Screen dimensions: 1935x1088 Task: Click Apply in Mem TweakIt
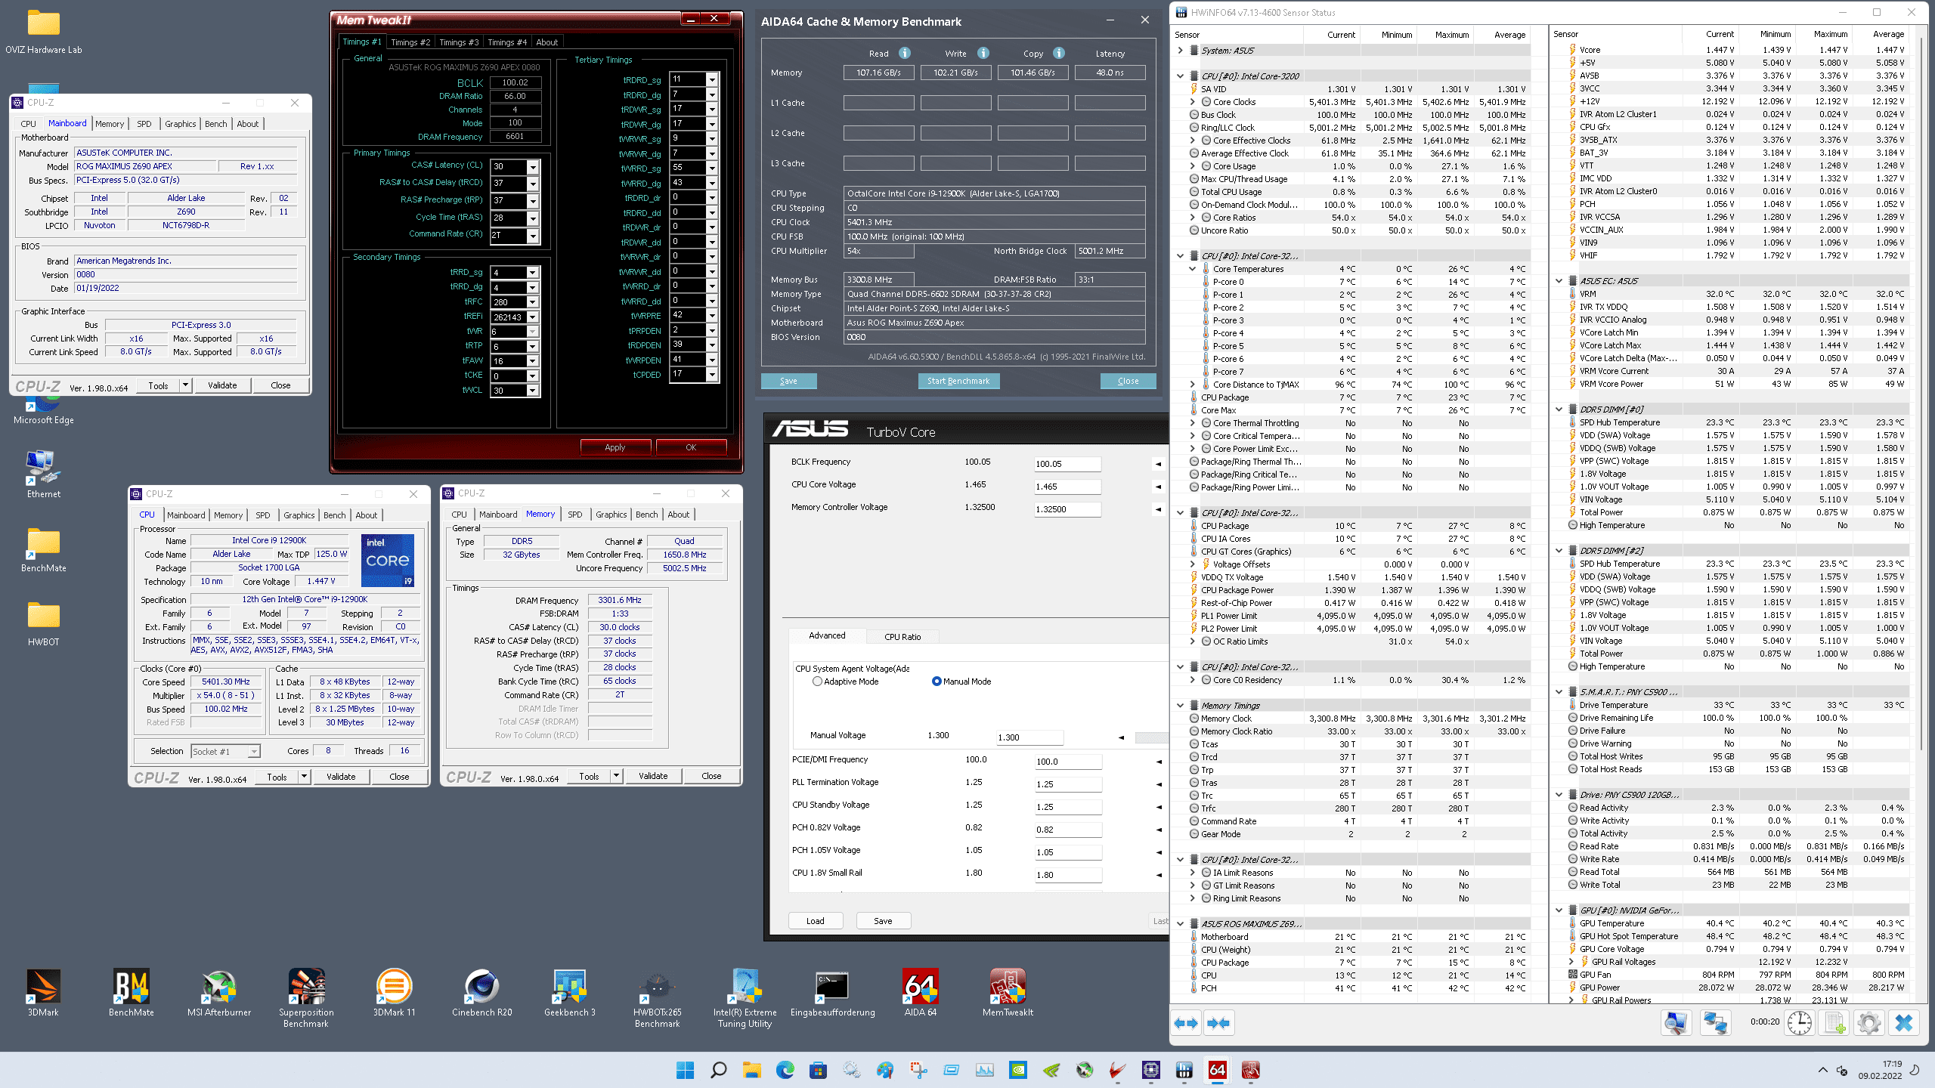(615, 447)
